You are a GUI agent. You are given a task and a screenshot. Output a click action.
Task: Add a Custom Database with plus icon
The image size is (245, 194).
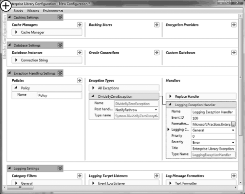pyautogui.click(x=234, y=53)
